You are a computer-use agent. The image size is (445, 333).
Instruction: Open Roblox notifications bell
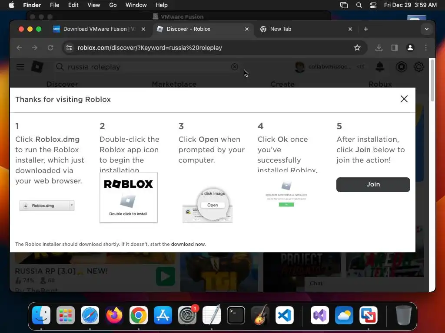click(380, 67)
